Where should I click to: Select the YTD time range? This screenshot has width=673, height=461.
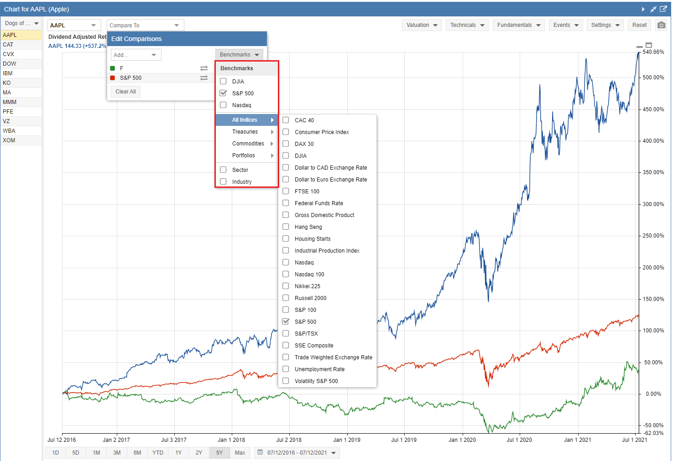[x=158, y=453]
